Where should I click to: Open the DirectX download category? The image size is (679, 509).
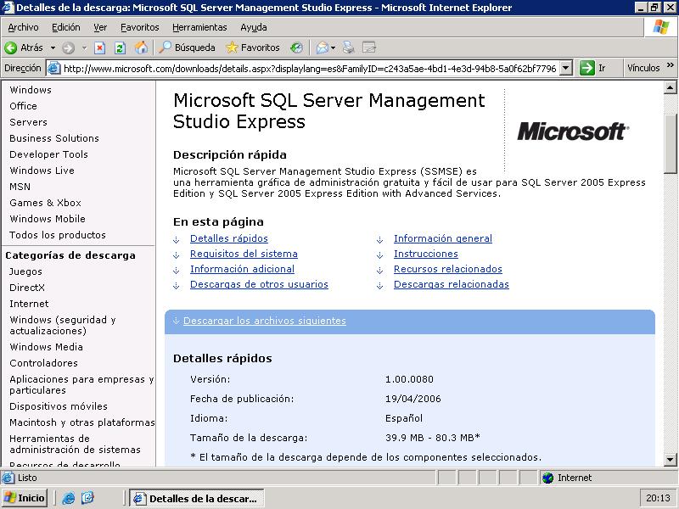coord(27,288)
